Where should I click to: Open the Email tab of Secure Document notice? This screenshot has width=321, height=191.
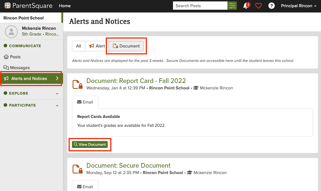point(85,186)
